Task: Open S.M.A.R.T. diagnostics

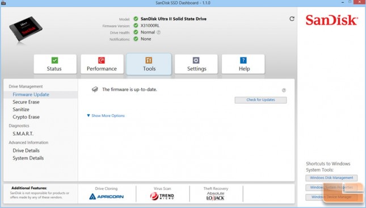Action: pos(23,134)
